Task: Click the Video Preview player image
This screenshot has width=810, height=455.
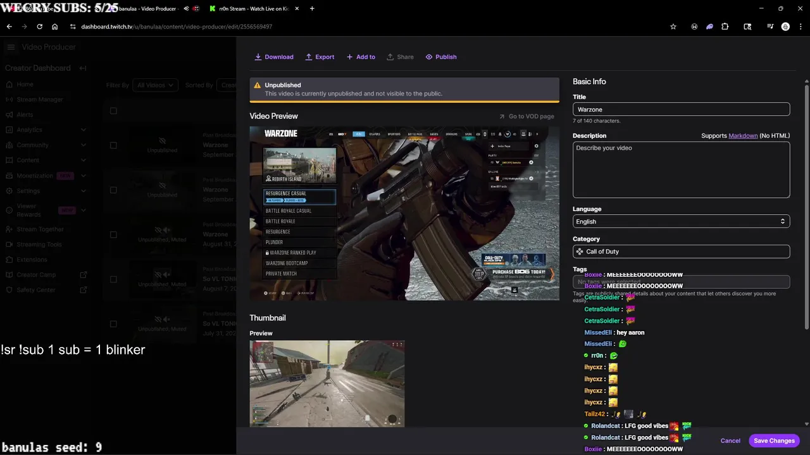Action: (404, 213)
